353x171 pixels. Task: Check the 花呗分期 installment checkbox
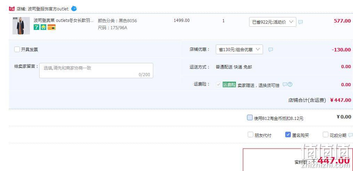pos(325,135)
